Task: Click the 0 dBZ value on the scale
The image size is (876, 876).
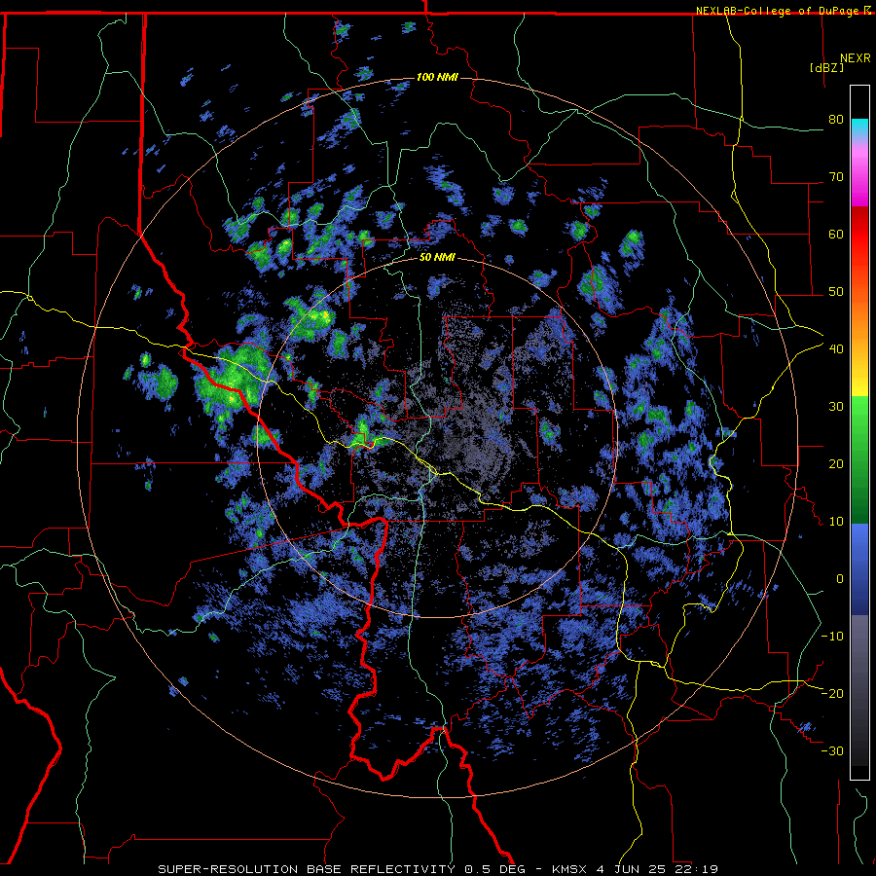Action: point(840,579)
